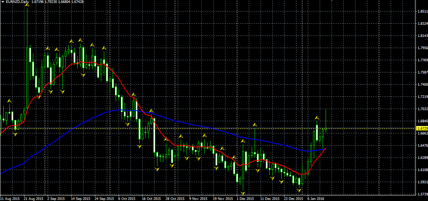The width and height of the screenshot is (428, 201).
Task: Click the down fractal under the early December lowest low
Action: [243, 193]
